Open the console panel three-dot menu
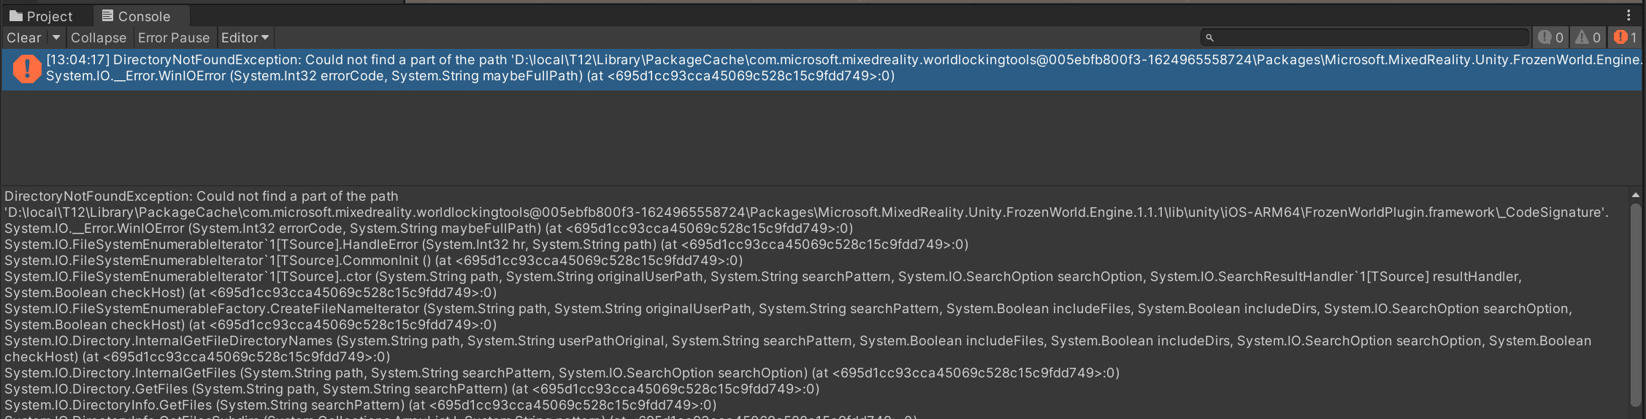The image size is (1646, 419). coord(1628,15)
